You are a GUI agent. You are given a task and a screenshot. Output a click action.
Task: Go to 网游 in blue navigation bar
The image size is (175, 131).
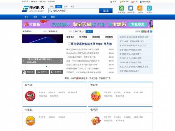point(53,17)
